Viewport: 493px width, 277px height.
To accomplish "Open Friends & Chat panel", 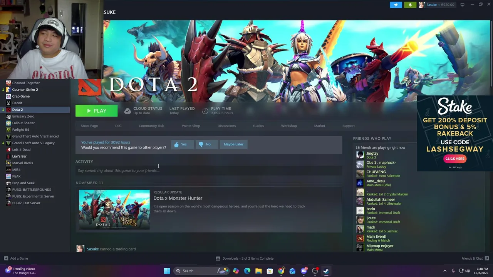I will 475,259.
